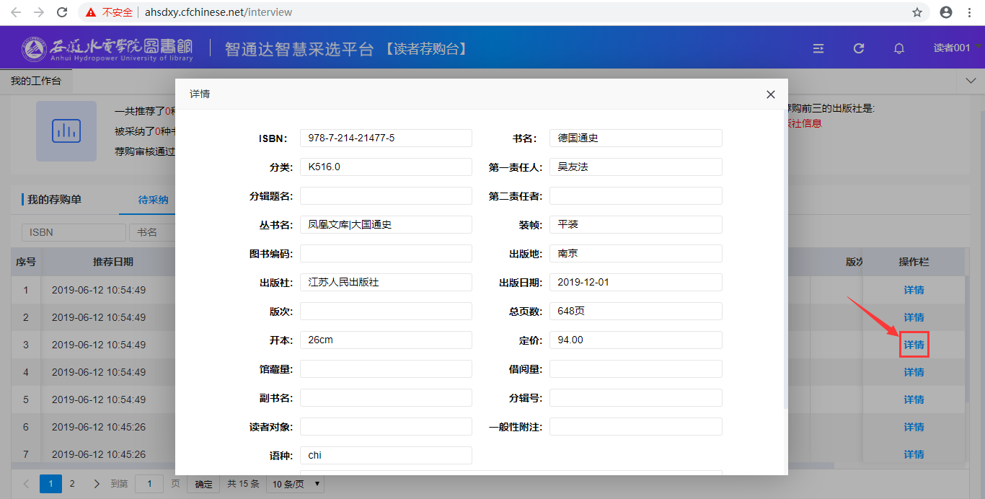The height and width of the screenshot is (499, 985).
Task: Click the ISBN field in the dialog
Action: click(x=386, y=138)
